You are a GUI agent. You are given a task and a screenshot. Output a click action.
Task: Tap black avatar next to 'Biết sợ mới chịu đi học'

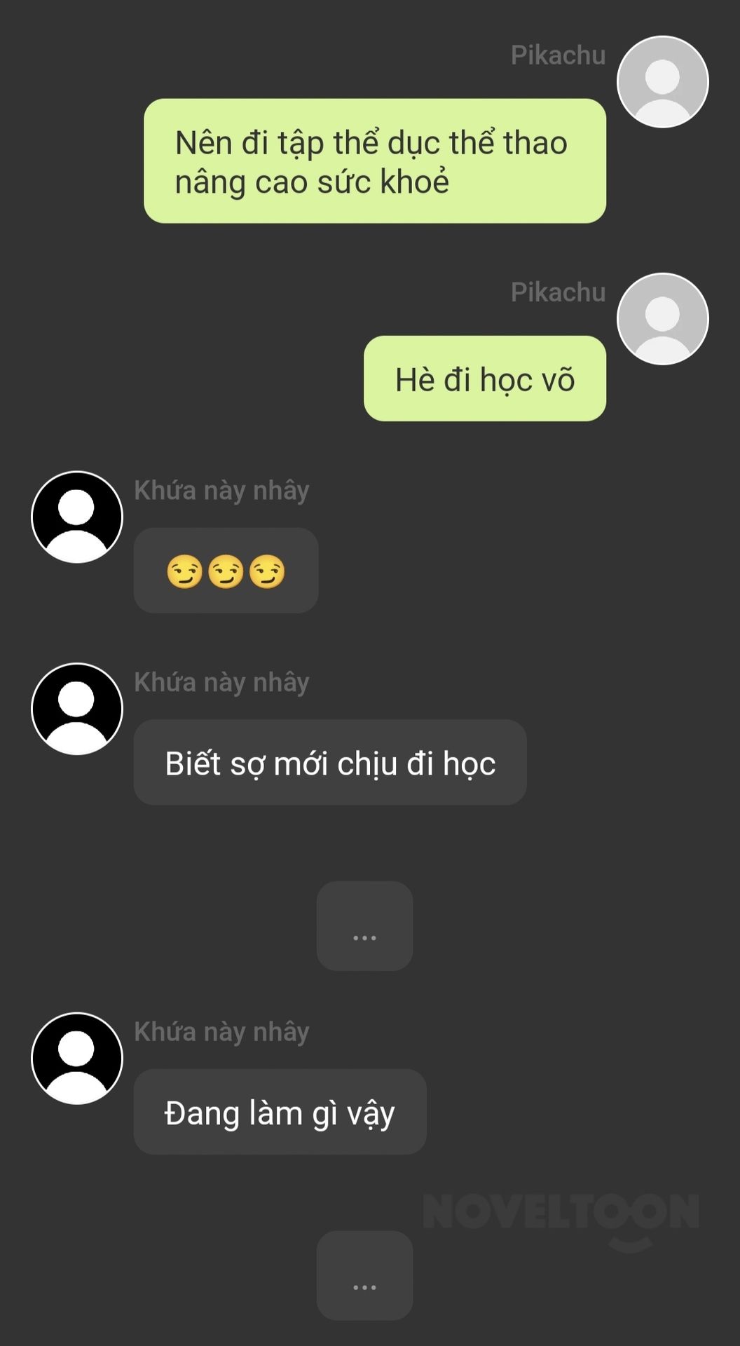(77, 709)
